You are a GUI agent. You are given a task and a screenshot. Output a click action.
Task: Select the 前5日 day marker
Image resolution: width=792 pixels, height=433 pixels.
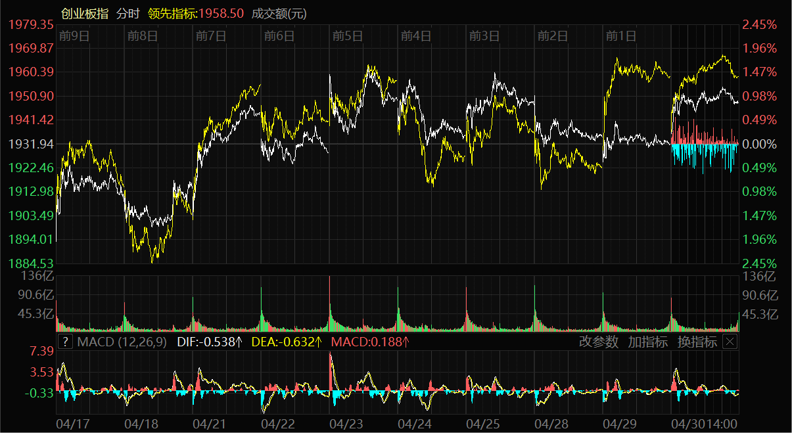coord(347,35)
